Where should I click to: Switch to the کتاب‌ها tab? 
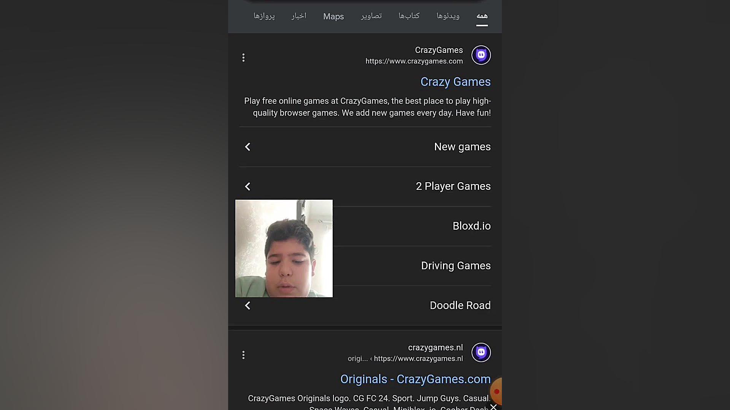[x=409, y=16]
